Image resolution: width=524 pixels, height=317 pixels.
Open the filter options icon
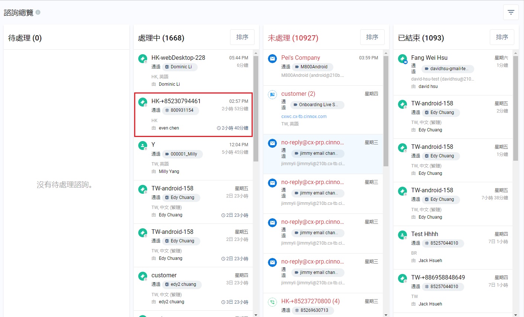511,12
